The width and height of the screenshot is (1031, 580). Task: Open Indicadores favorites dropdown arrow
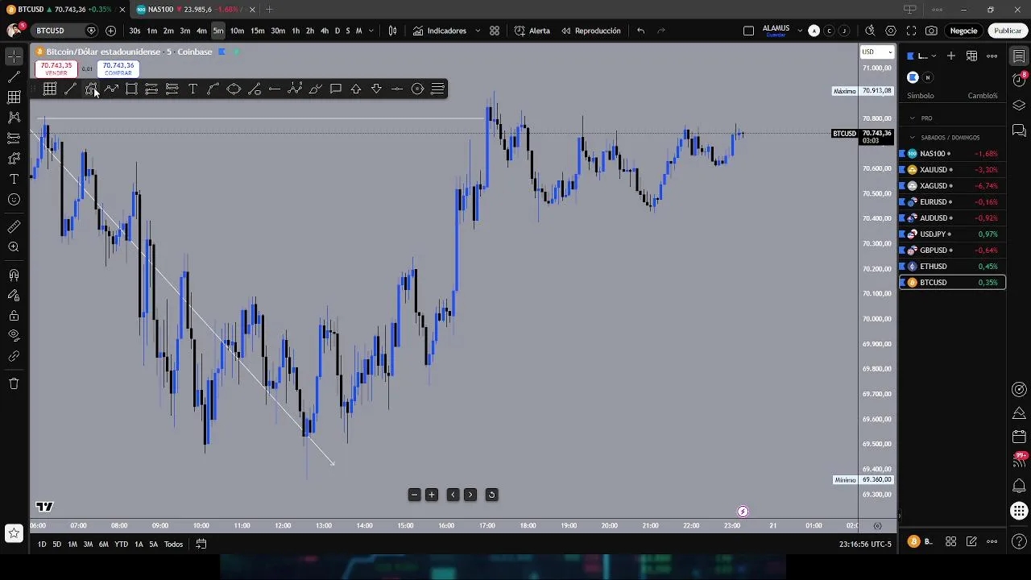click(x=478, y=31)
